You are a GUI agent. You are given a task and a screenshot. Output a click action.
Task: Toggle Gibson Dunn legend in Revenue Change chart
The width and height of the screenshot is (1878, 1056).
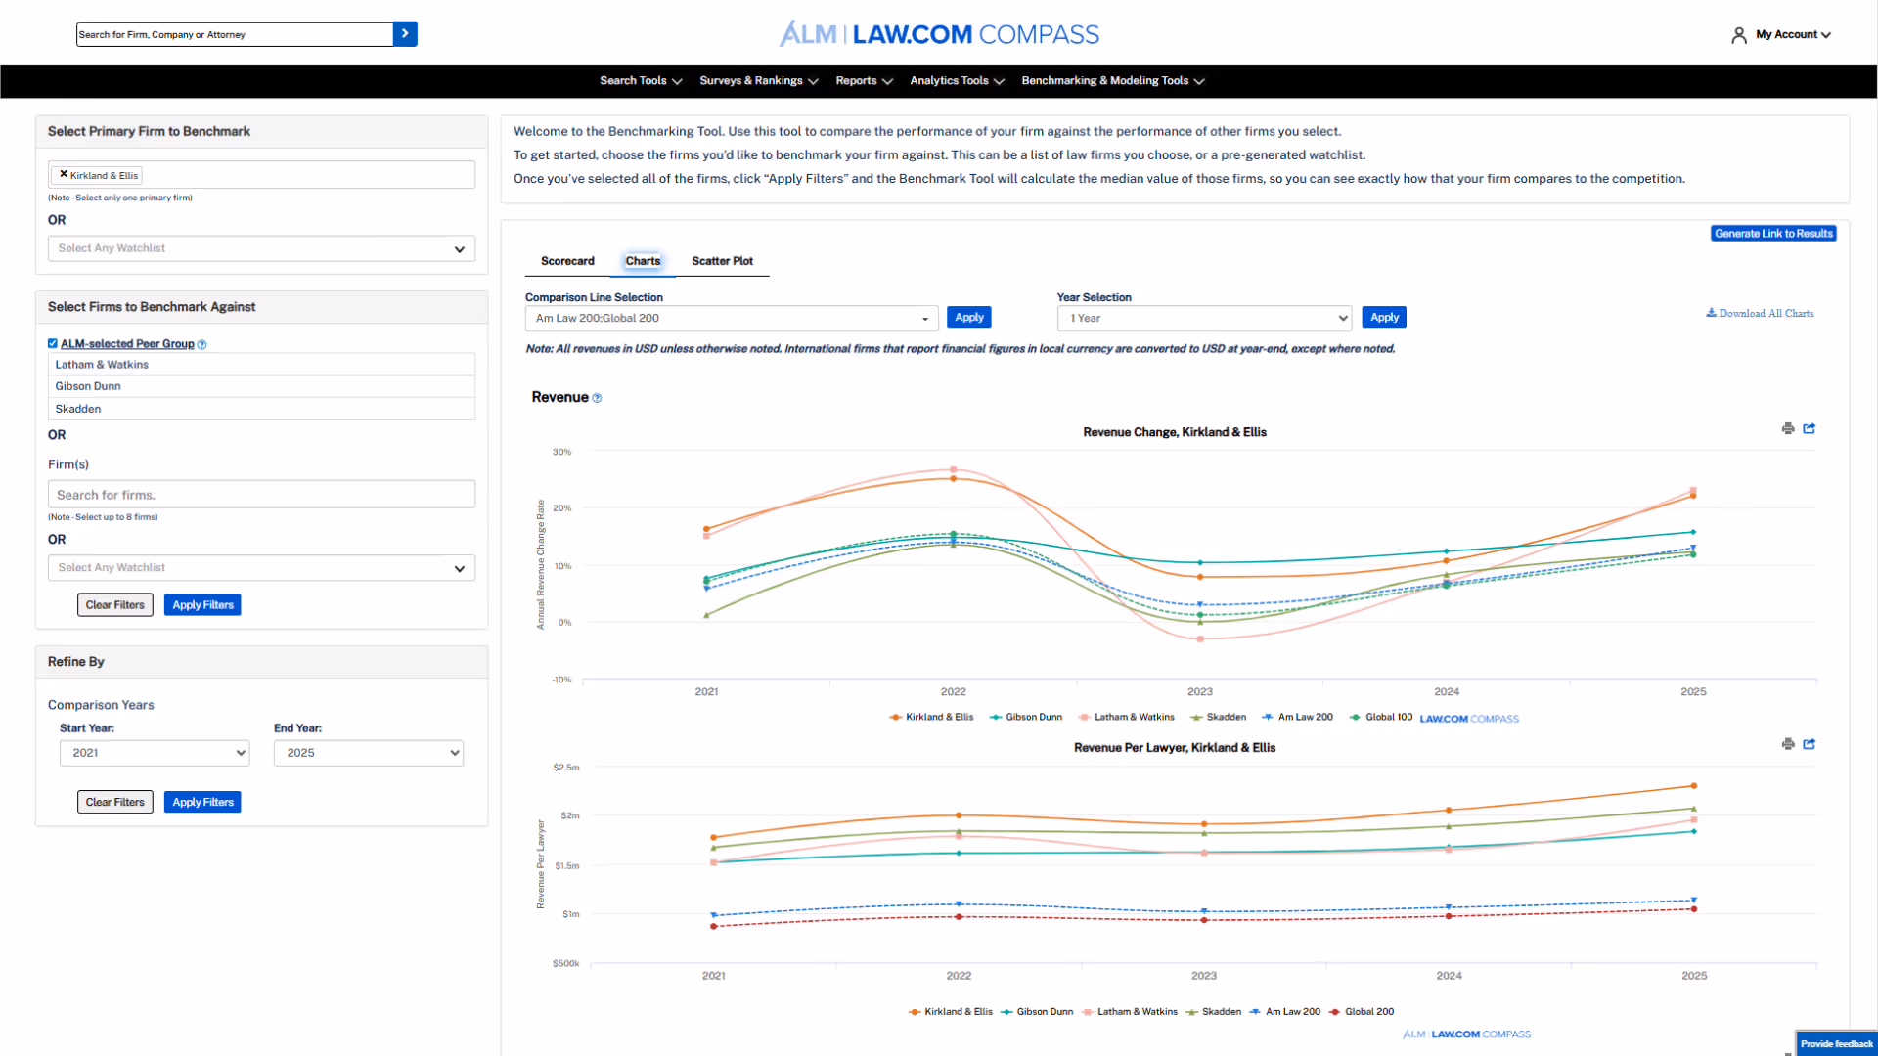[1025, 717]
